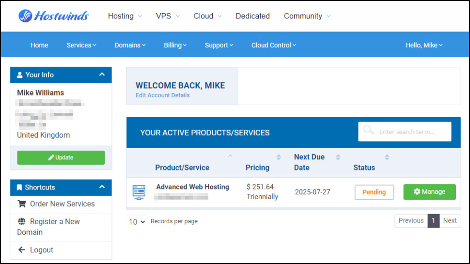
Task: Click the user icon in Your Info
Action: click(x=19, y=75)
